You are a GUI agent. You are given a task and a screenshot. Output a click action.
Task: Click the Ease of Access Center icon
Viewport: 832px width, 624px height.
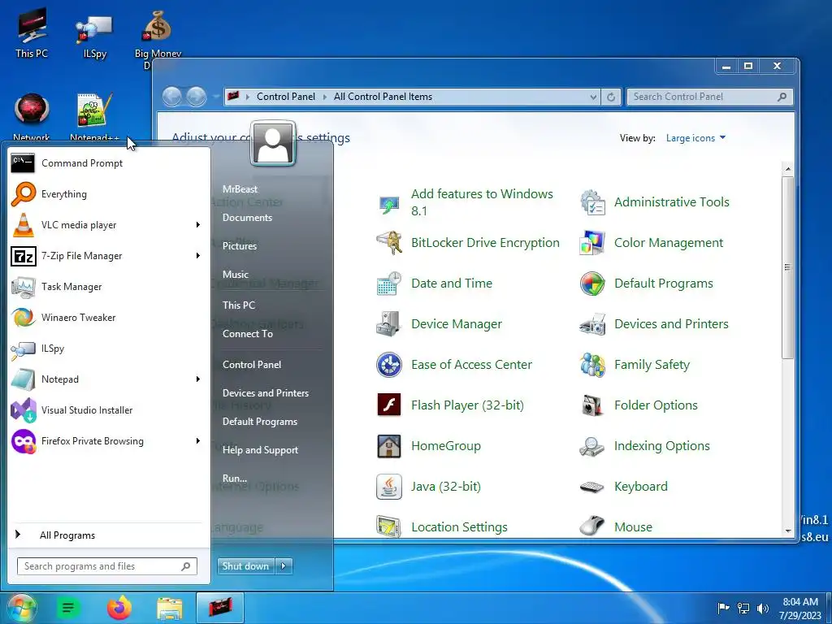tap(388, 365)
